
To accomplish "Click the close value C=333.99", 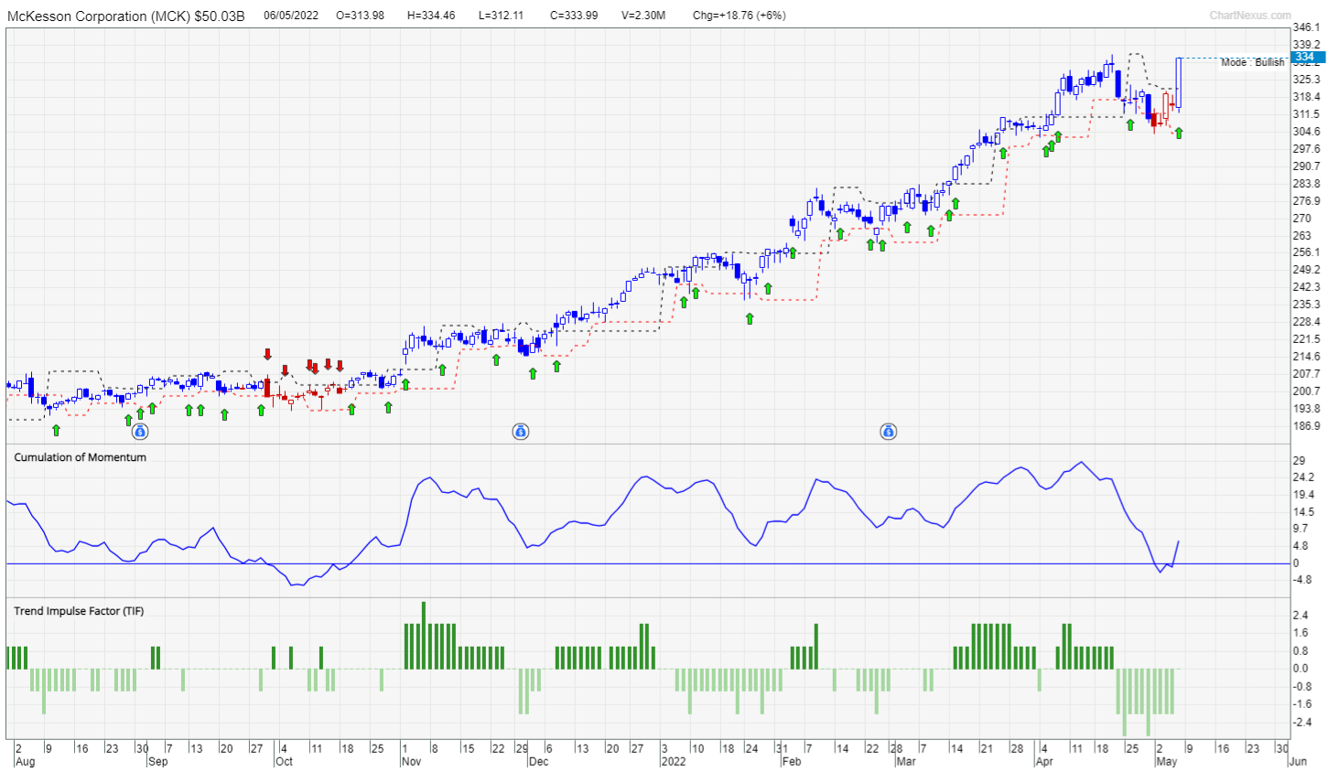I will click(x=574, y=16).
